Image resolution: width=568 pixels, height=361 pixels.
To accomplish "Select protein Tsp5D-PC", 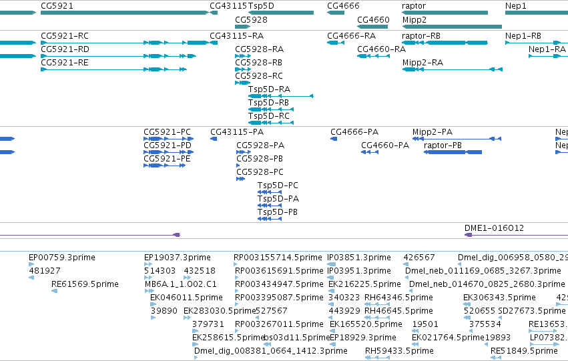I will 270,192.
